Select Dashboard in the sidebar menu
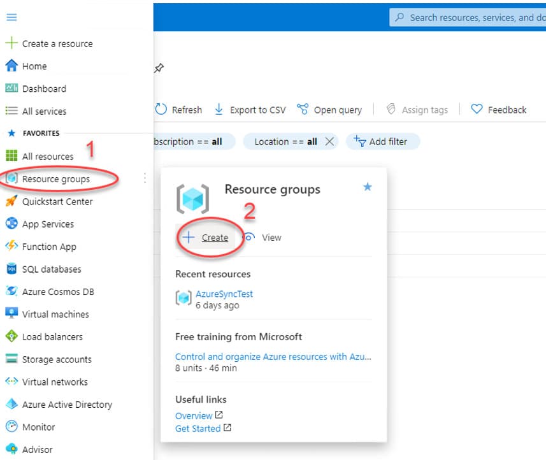The height and width of the screenshot is (460, 546). click(x=44, y=89)
